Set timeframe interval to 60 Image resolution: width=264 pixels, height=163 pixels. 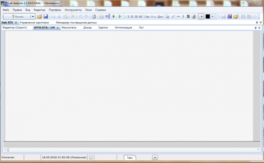[x=141, y=17]
